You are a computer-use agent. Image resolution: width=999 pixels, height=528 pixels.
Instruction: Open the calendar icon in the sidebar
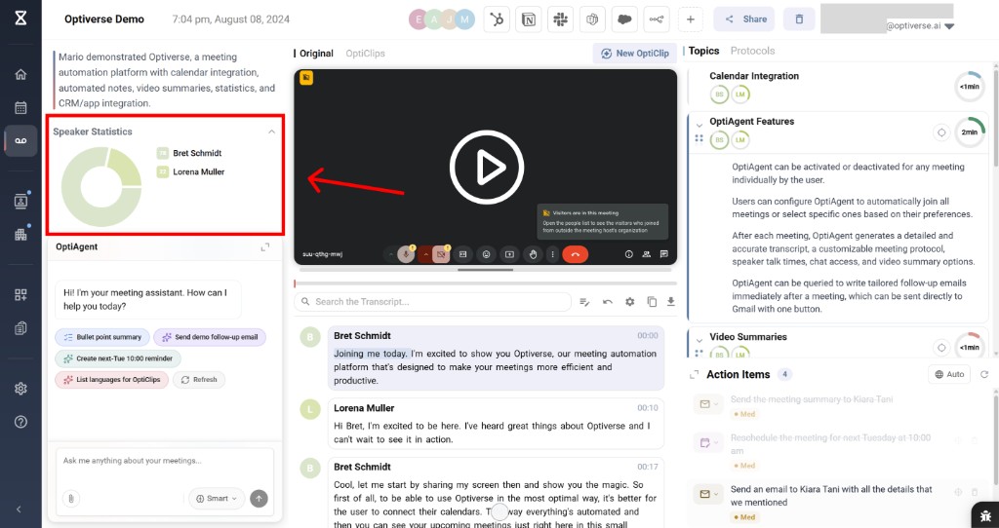(20, 107)
